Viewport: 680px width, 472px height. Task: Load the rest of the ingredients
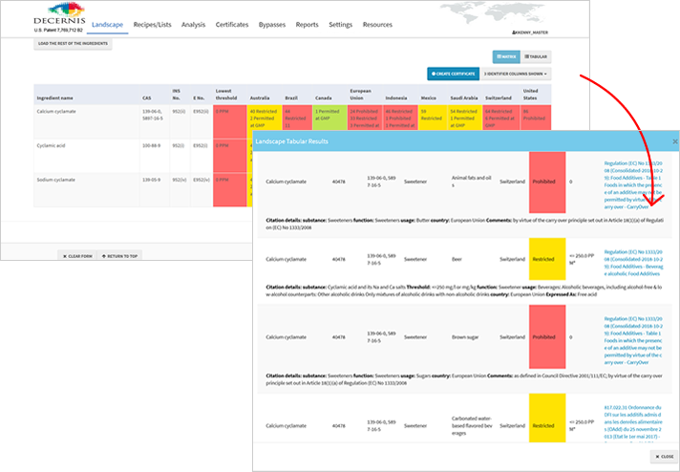tap(73, 44)
